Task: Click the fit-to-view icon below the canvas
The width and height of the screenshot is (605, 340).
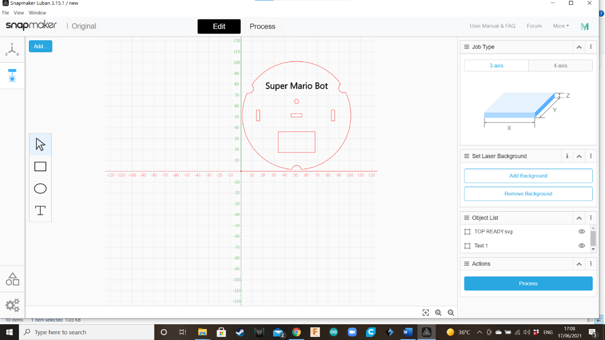Action: (425, 313)
